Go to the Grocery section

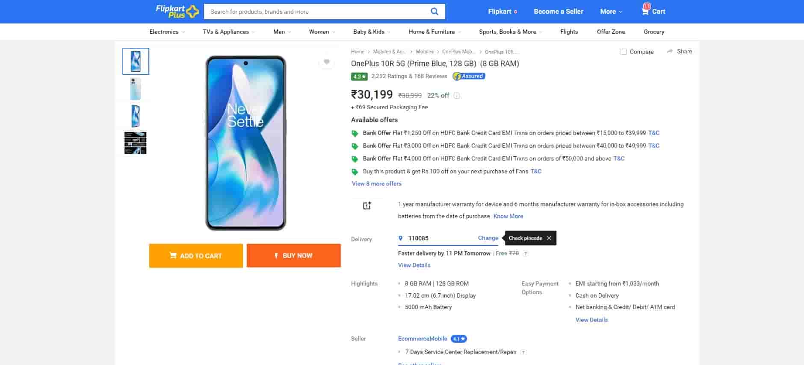[653, 32]
